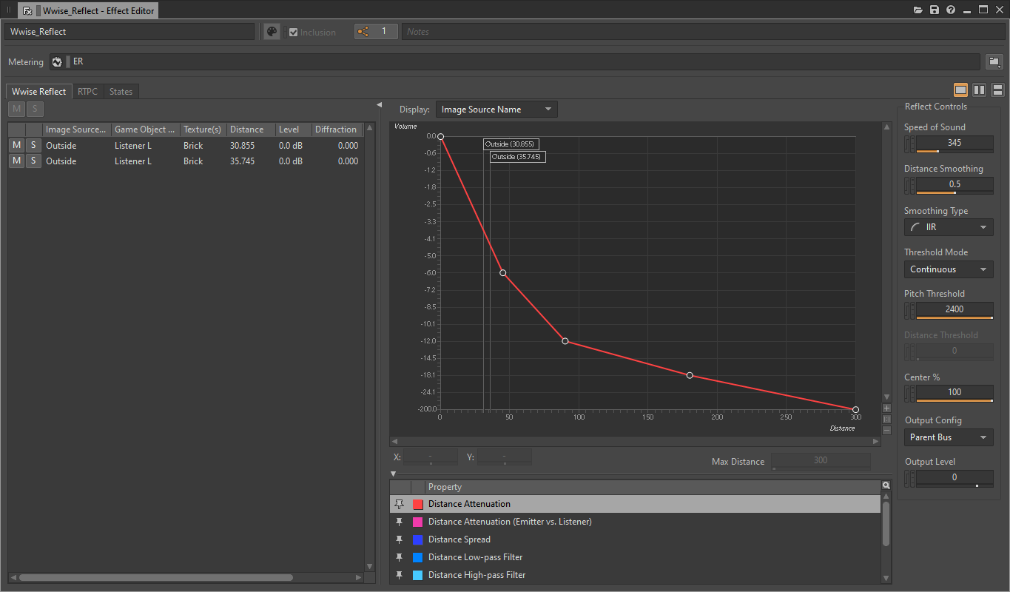Collapse the left panel with the arrow

(379, 105)
